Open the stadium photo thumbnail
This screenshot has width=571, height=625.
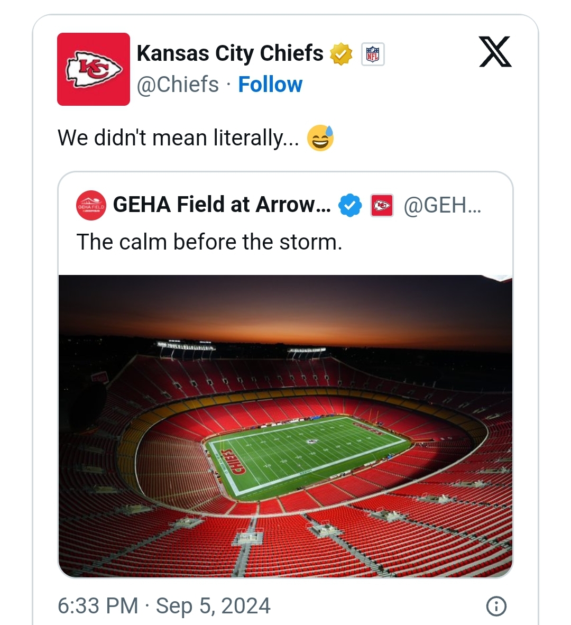coord(285,426)
